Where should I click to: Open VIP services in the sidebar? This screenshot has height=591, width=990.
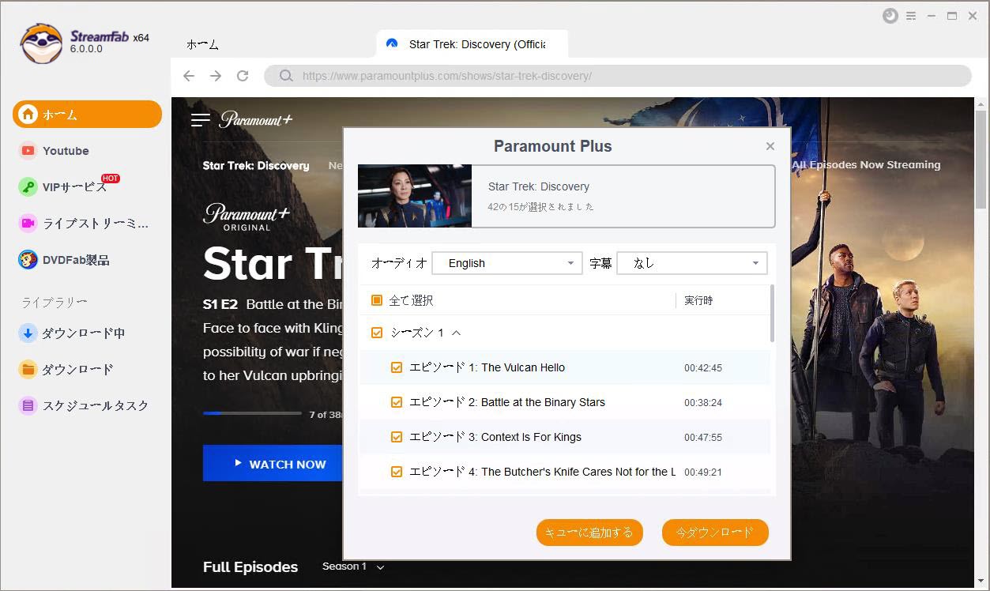point(74,187)
